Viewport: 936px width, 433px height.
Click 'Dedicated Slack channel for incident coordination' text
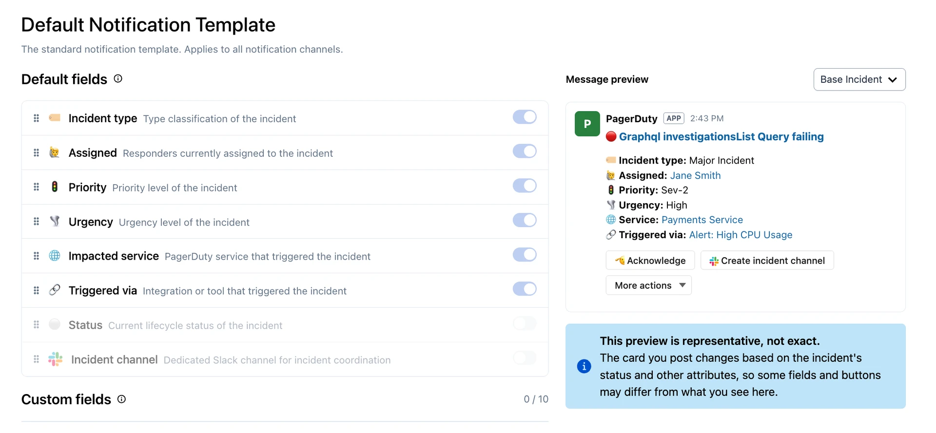(x=277, y=360)
